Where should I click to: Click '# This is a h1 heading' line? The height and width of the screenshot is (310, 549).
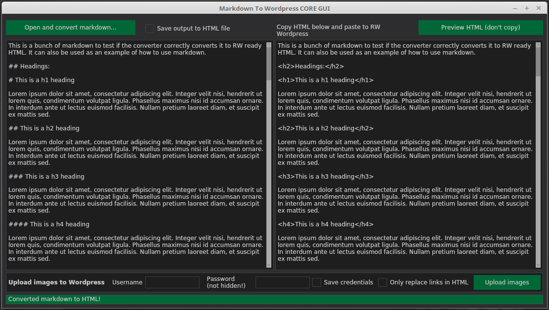click(41, 80)
